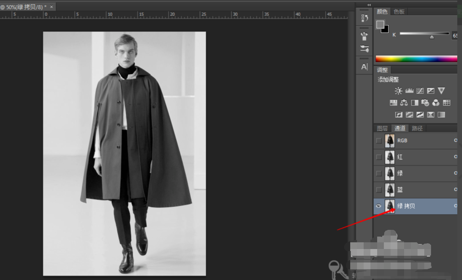Hide the 绿 拷贝 channel via eye icon
462x280 pixels.
[x=379, y=206]
